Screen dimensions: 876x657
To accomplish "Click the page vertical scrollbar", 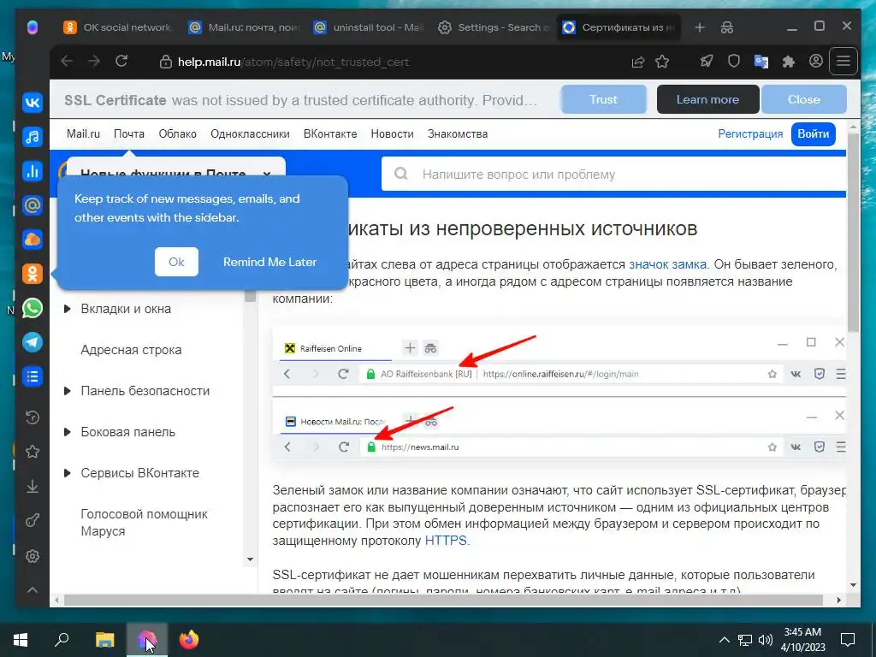I will pos(853,232).
